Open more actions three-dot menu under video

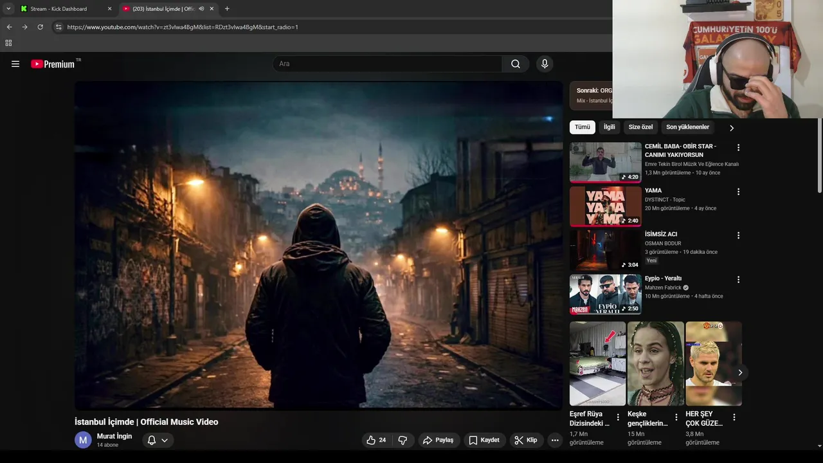pos(555,440)
